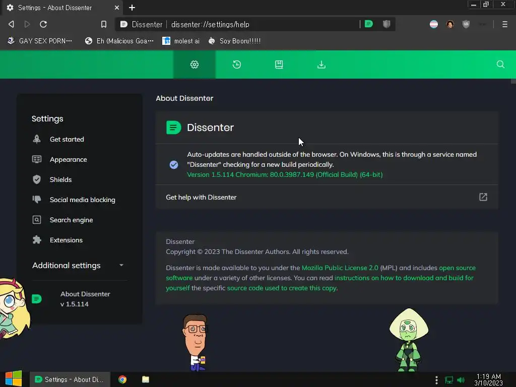Click the network tray icon
516x387 pixels.
pos(449,380)
